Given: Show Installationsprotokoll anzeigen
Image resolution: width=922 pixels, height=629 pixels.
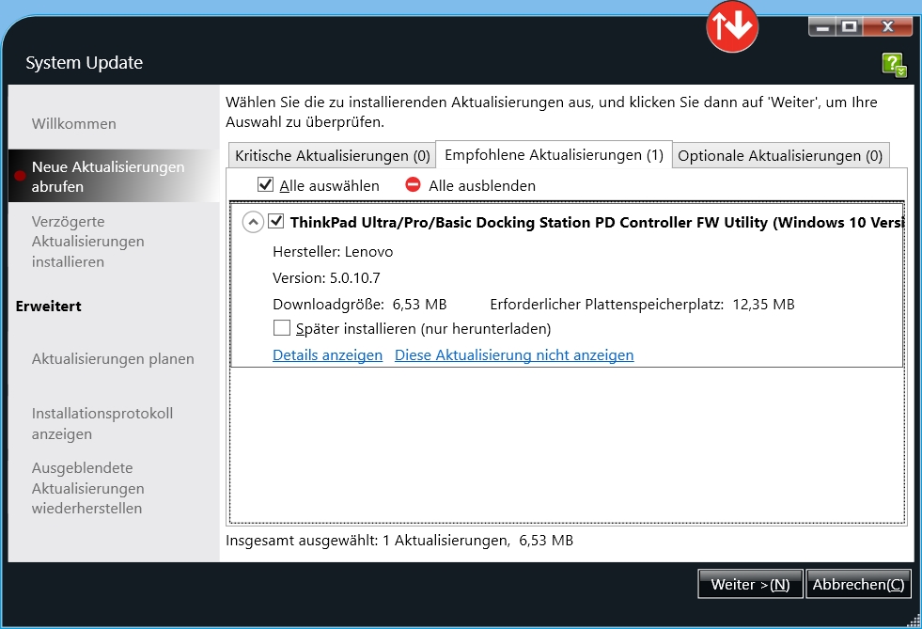Looking at the screenshot, I should tap(102, 424).
